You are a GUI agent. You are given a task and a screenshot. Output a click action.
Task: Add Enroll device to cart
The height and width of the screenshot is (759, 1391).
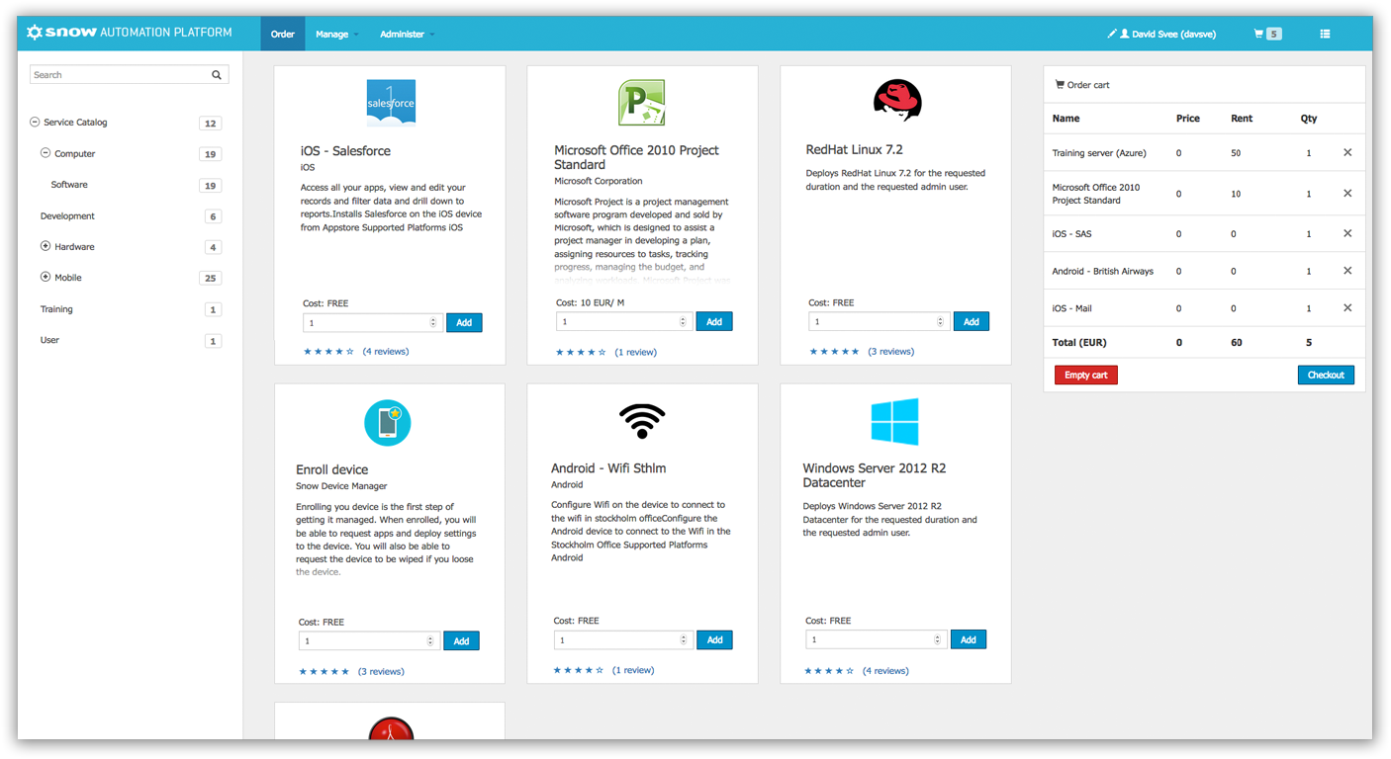tap(461, 641)
